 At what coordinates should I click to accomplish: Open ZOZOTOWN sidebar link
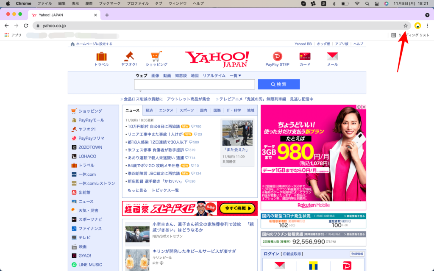90,147
